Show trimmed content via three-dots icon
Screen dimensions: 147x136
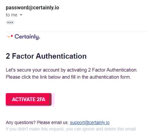click(x=10, y=23)
